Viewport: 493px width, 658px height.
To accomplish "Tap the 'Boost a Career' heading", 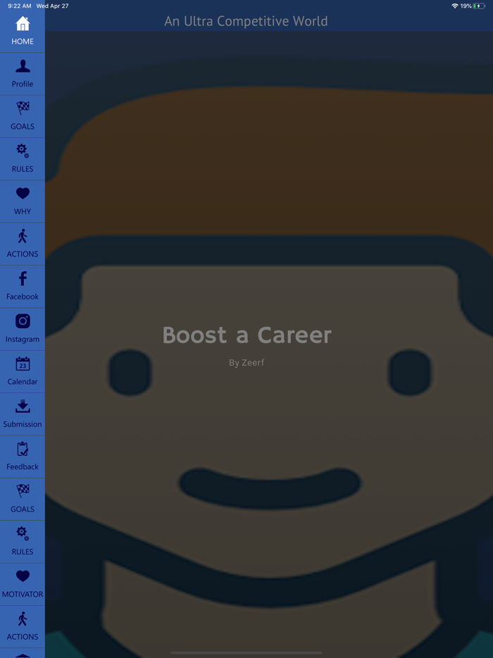I will click(x=246, y=335).
